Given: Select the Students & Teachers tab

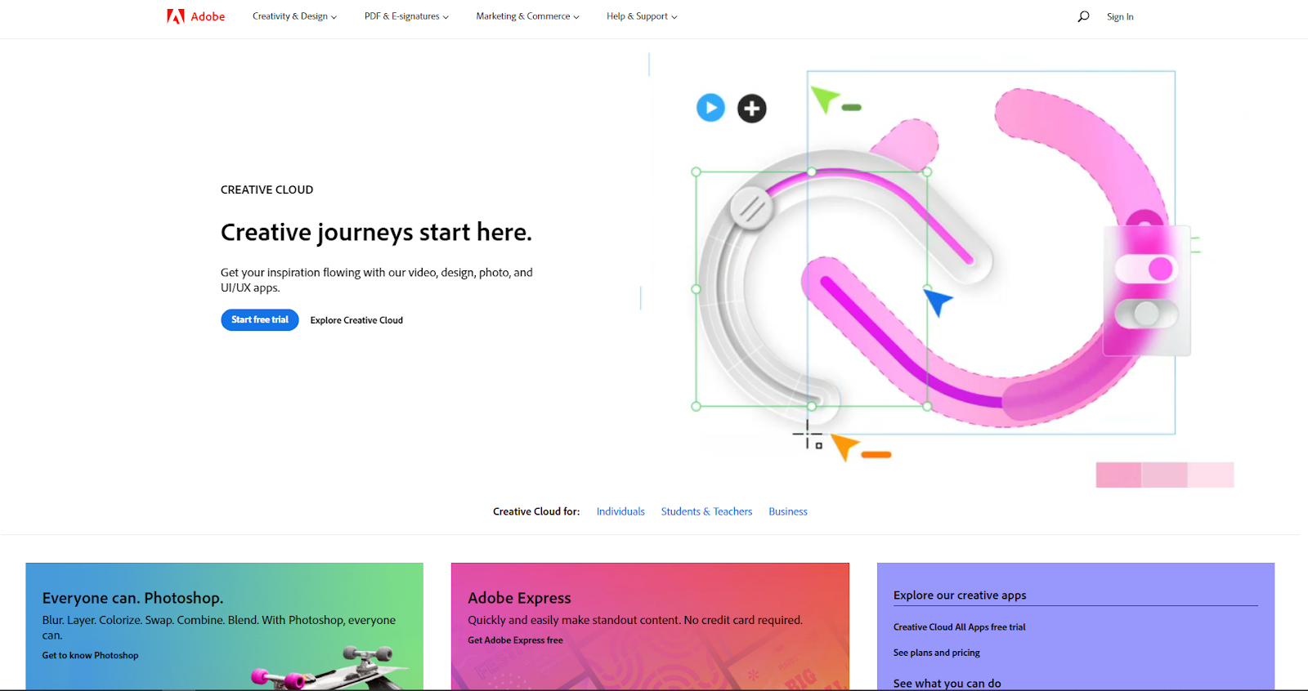Looking at the screenshot, I should pos(706,511).
